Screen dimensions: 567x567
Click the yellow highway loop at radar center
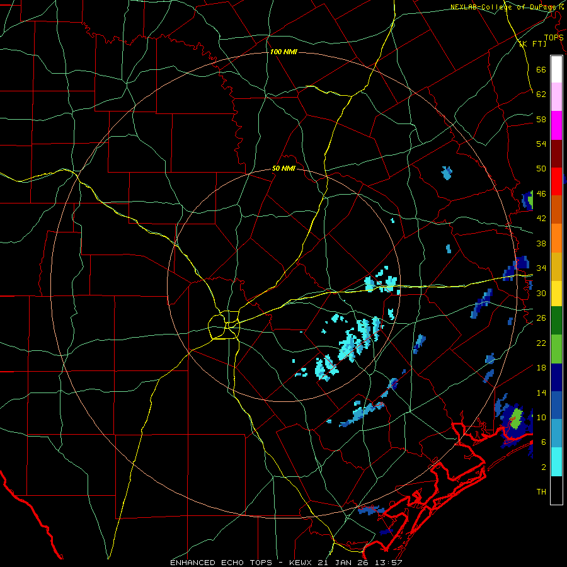click(224, 325)
